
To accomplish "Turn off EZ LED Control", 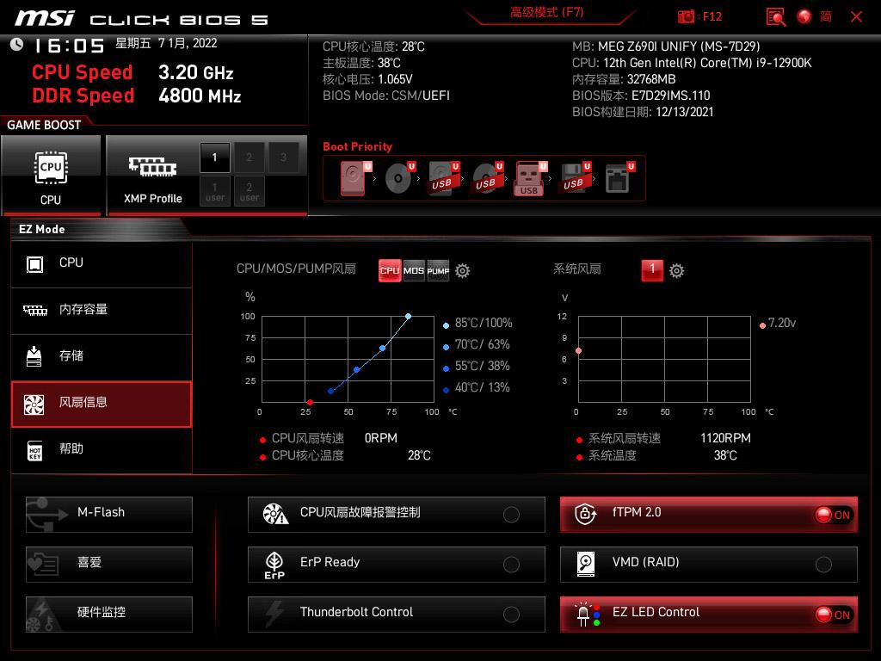I will tap(709, 615).
